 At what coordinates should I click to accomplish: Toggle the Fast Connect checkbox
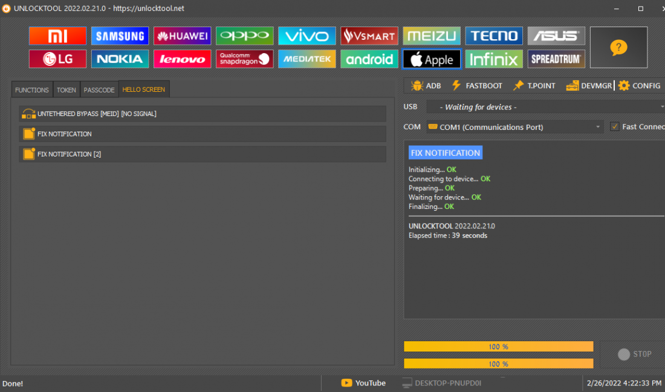615,127
